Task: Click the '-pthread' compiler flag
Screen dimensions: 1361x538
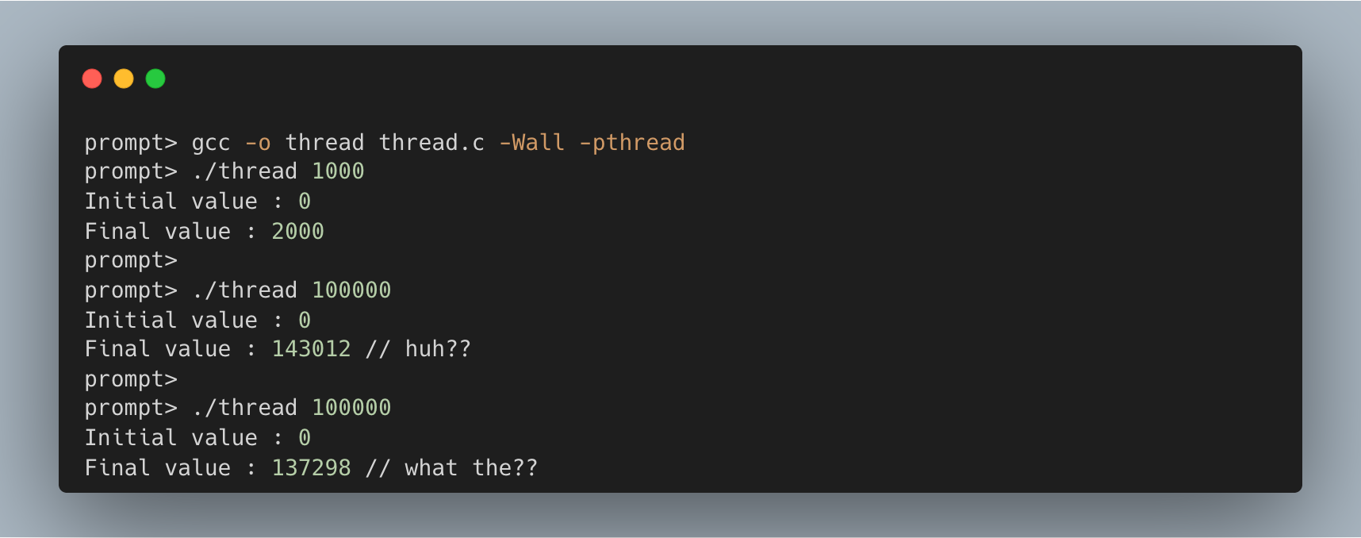Action: [632, 143]
